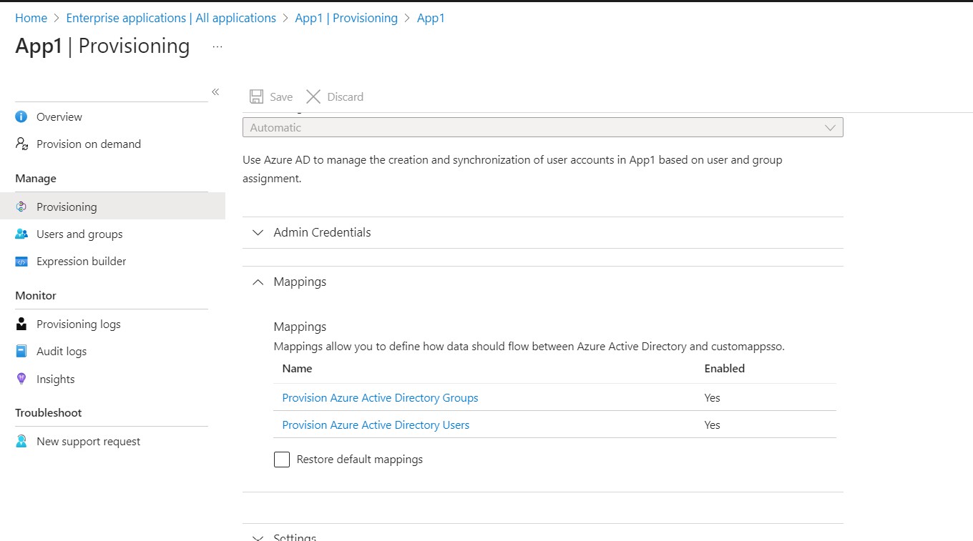Click the App1 | Provisioning page title
The image size is (973, 541).
[x=102, y=46]
